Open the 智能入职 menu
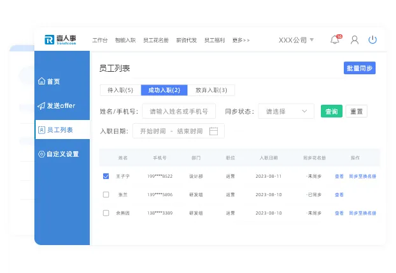Image resolution: width=396 pixels, height=273 pixels. (x=125, y=40)
